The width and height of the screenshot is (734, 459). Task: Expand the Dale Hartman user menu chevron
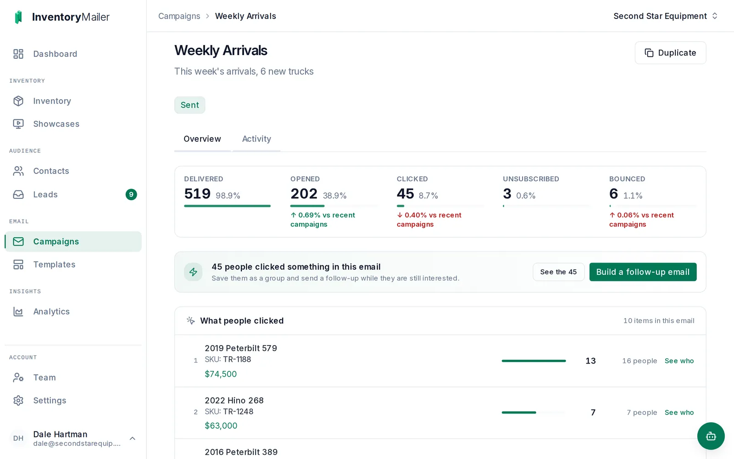coord(133,438)
